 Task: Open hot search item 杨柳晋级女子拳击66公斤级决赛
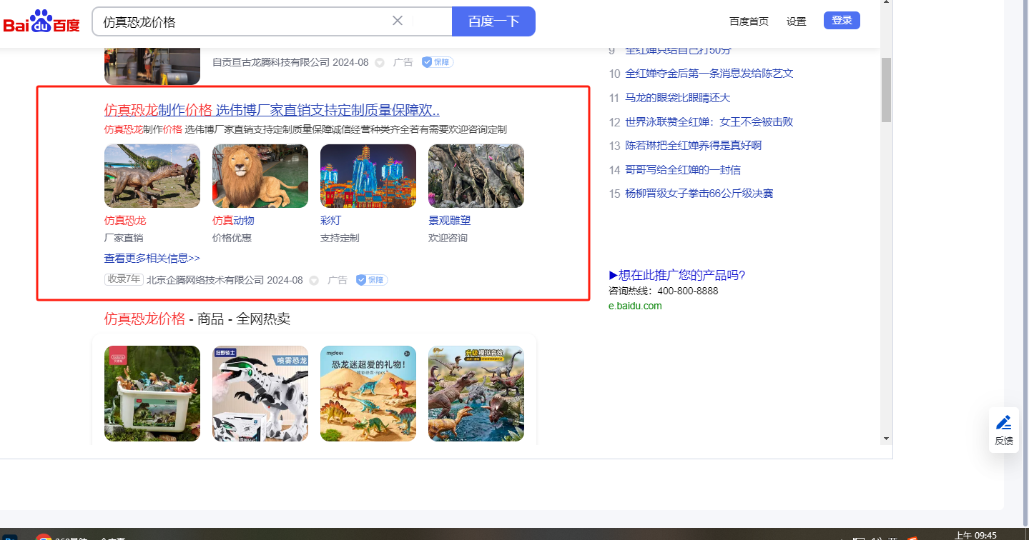[699, 194]
